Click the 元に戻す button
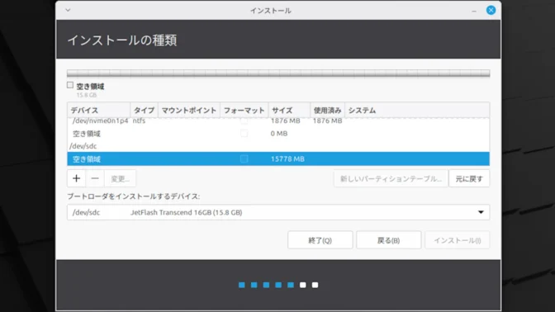Screen dimensions: 555x312 coord(469,178)
